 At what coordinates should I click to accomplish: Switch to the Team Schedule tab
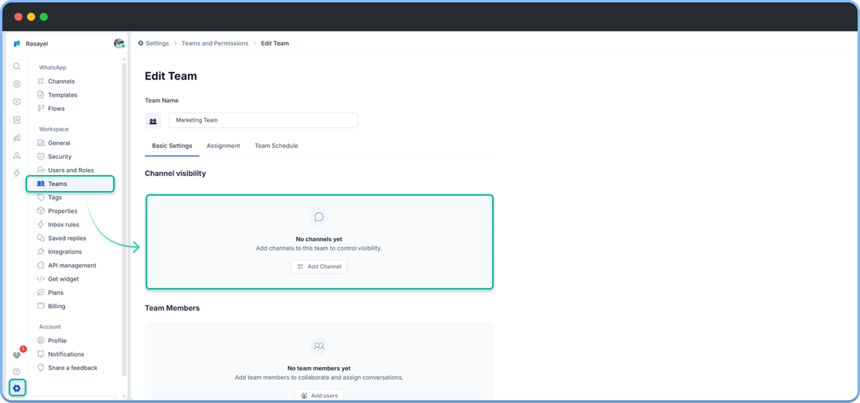point(276,146)
